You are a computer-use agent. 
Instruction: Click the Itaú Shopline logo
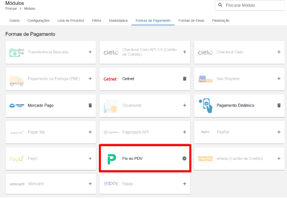pos(205,79)
